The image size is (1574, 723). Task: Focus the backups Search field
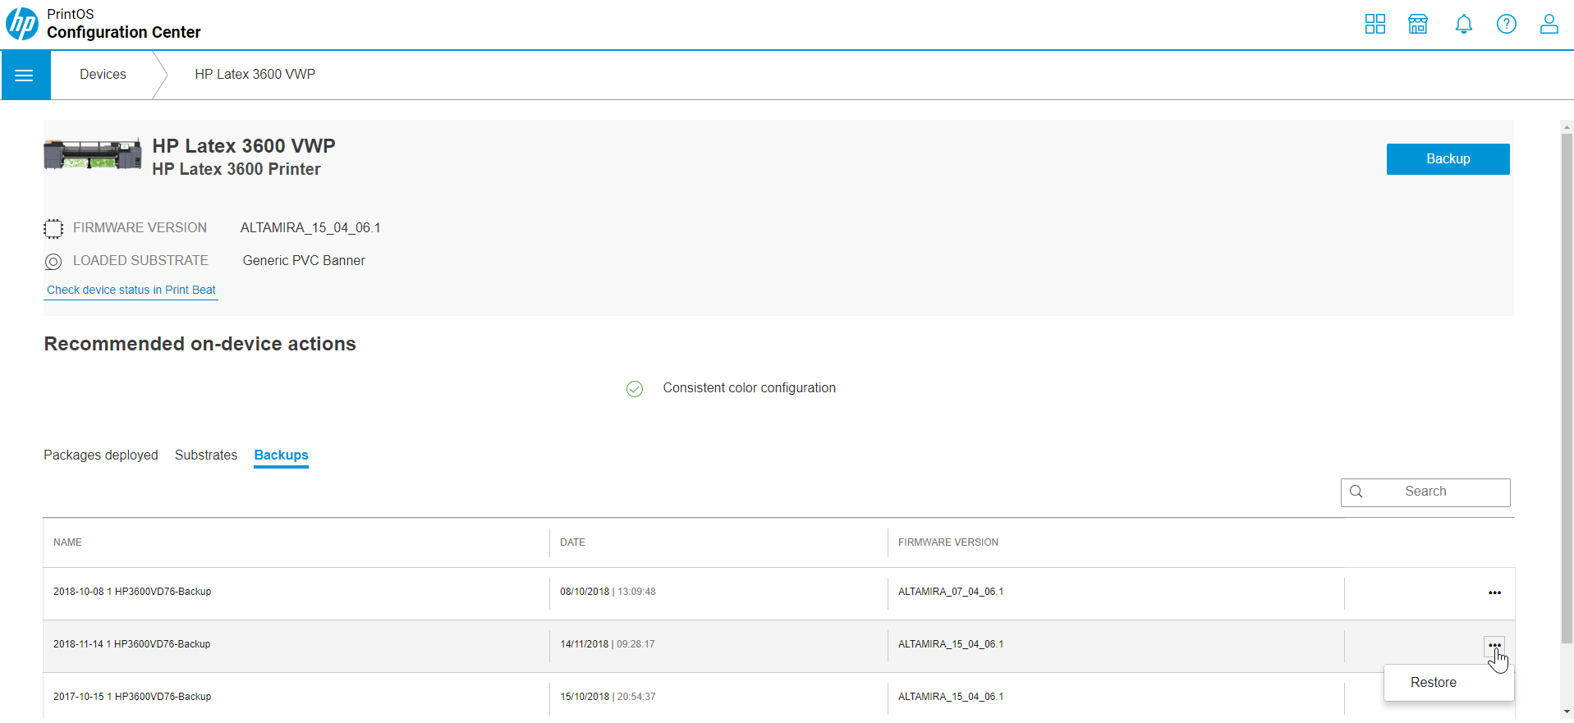point(1425,492)
